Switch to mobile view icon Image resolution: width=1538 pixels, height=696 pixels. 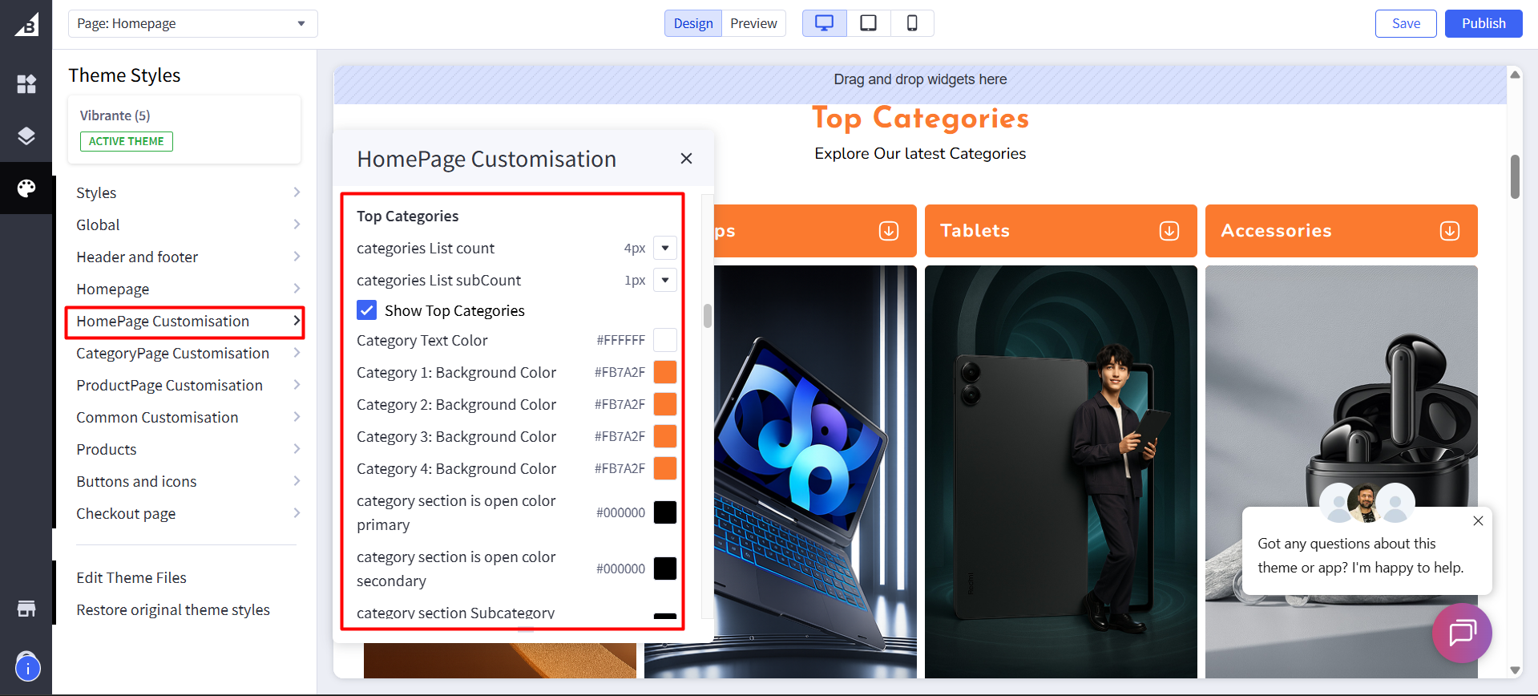tap(912, 23)
